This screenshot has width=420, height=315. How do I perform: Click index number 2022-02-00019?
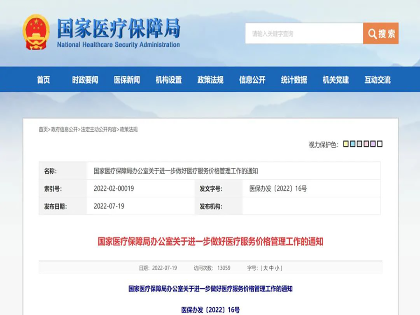click(x=114, y=189)
